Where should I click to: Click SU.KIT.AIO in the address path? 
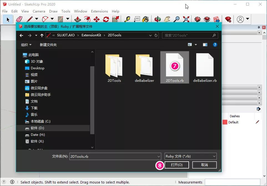point(66,35)
